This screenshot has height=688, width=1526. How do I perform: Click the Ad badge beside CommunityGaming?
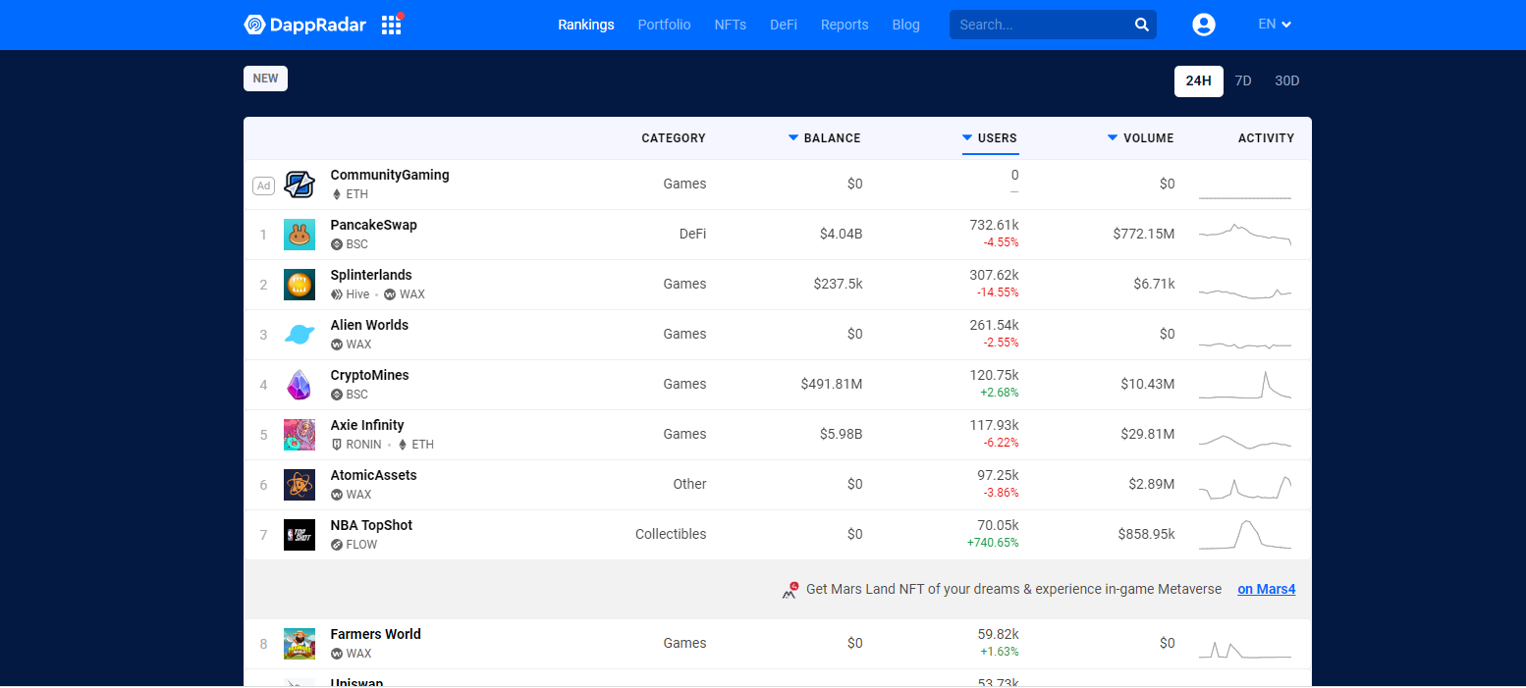(x=263, y=185)
